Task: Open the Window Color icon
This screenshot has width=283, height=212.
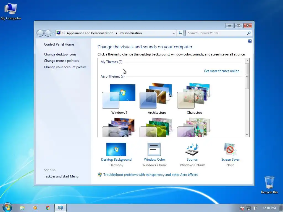Action: point(154,149)
